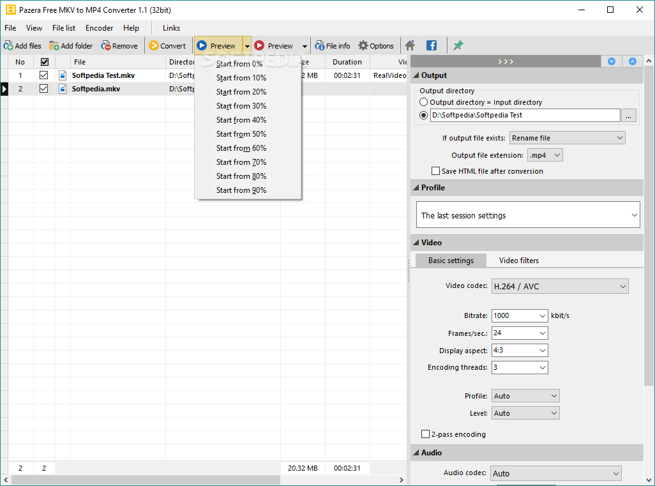Click the file icon of Softpedia Test.mkv
The width and height of the screenshot is (655, 486).
tap(63, 75)
